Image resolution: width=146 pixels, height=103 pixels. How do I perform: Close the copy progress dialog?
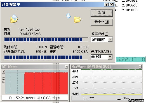[x=112, y=4]
